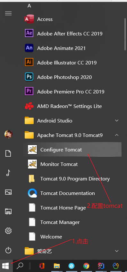Open File Explorer from the Start sidebar
127x272 pixels.
click(8, 211)
